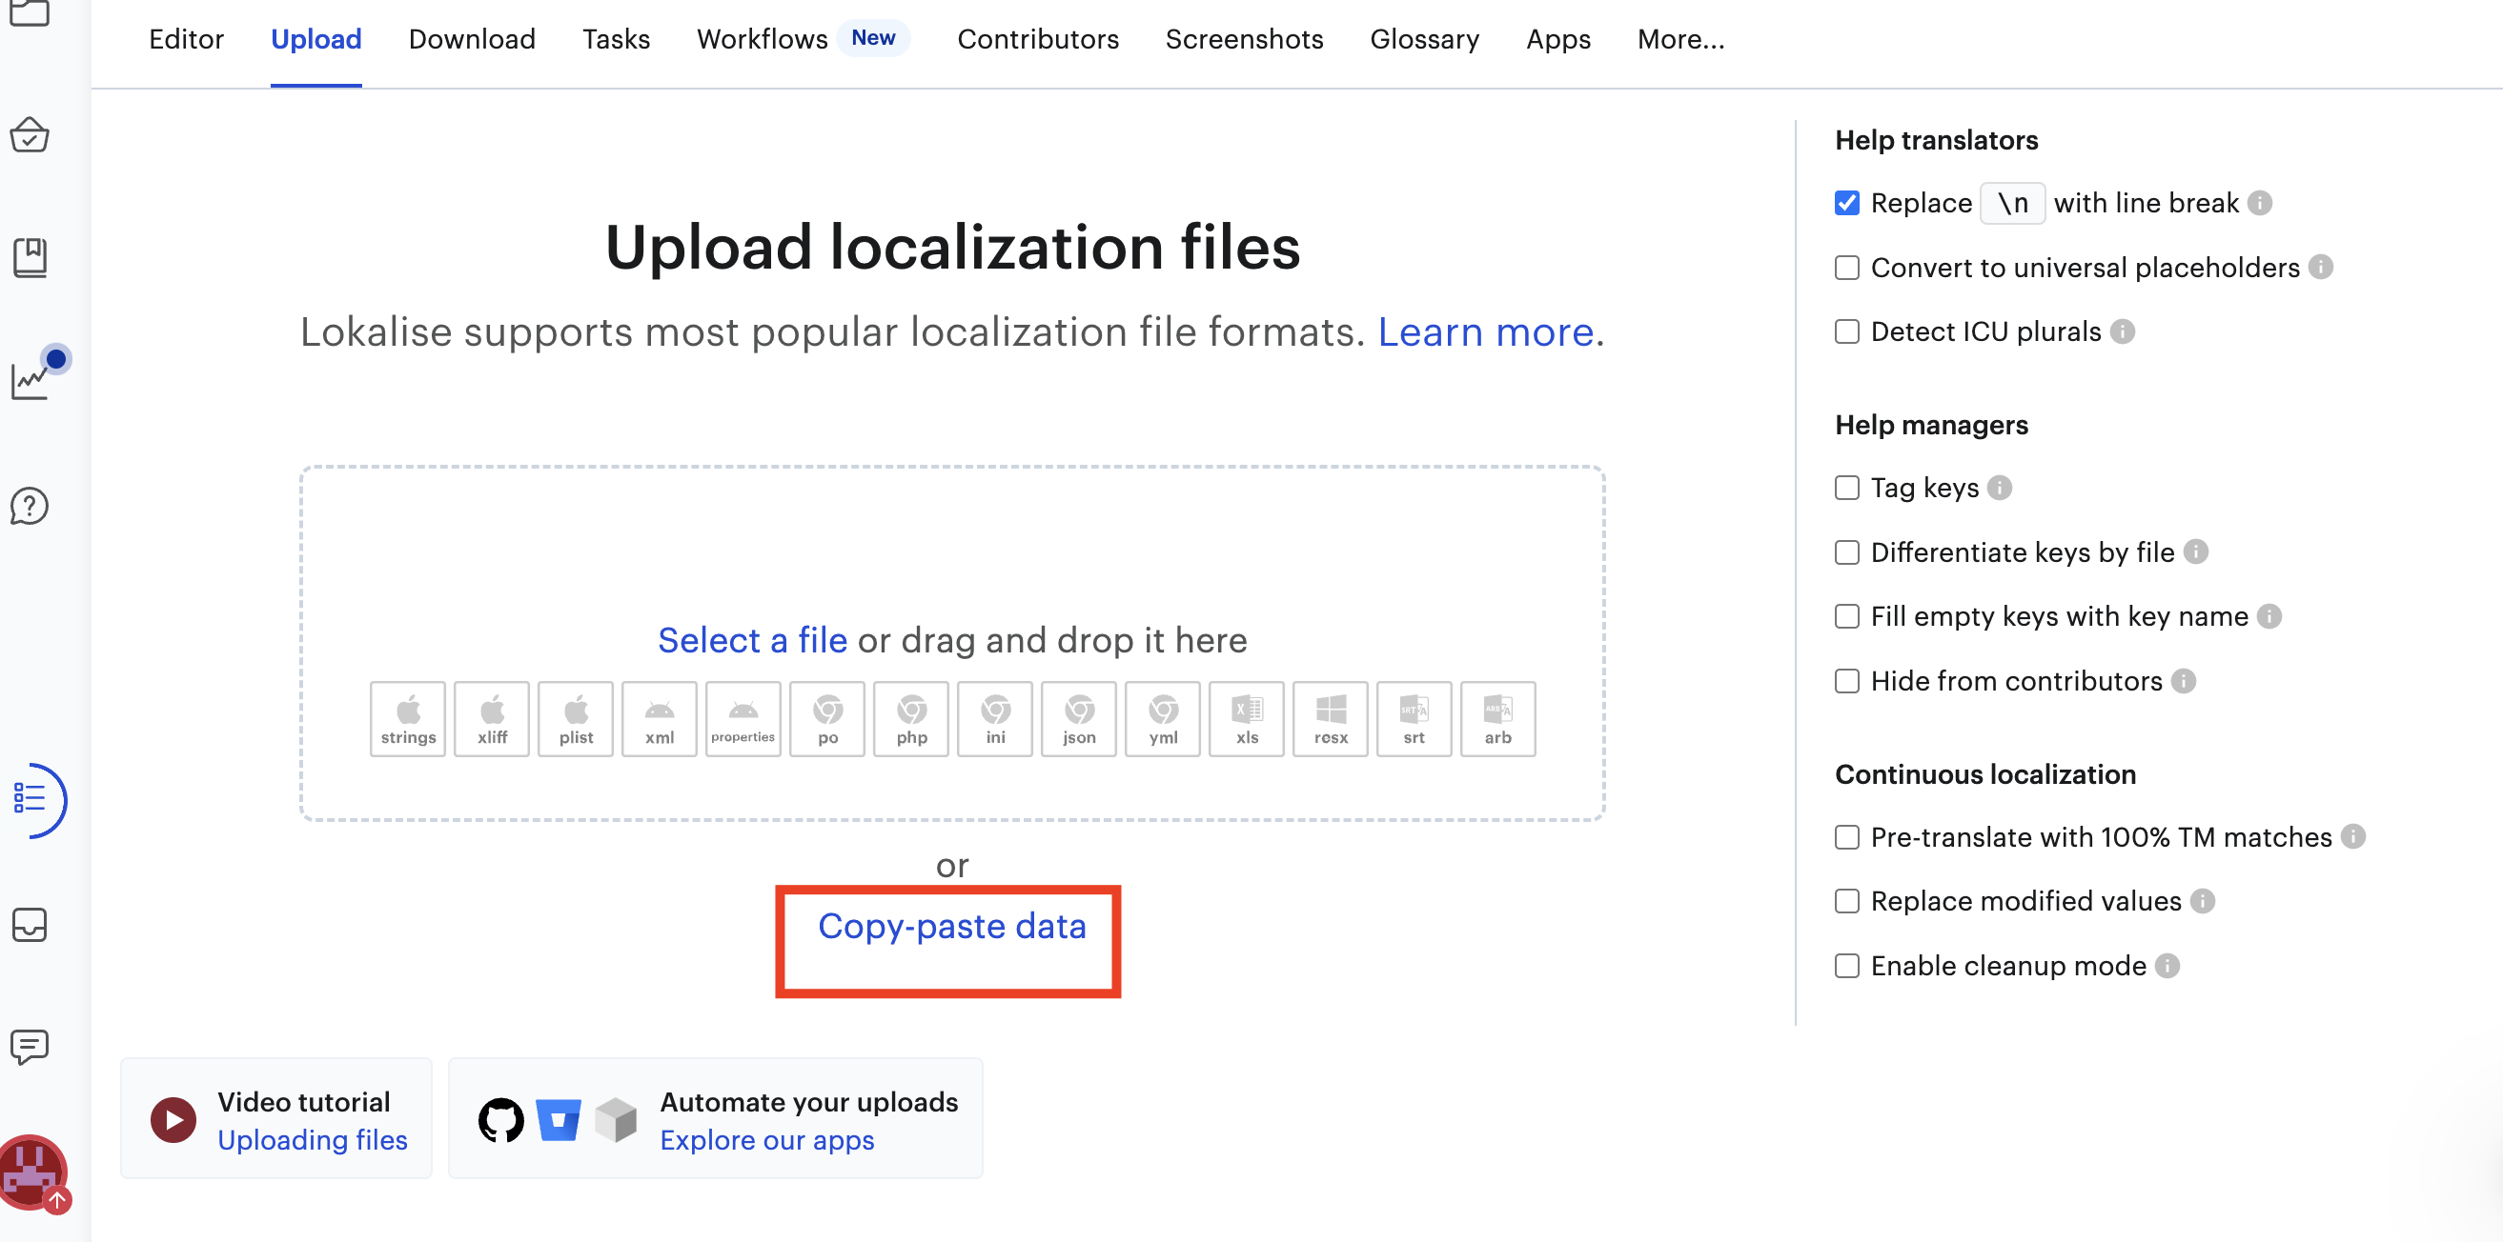Show info for Enable cleanup mode
The image size is (2503, 1242).
click(x=2167, y=965)
